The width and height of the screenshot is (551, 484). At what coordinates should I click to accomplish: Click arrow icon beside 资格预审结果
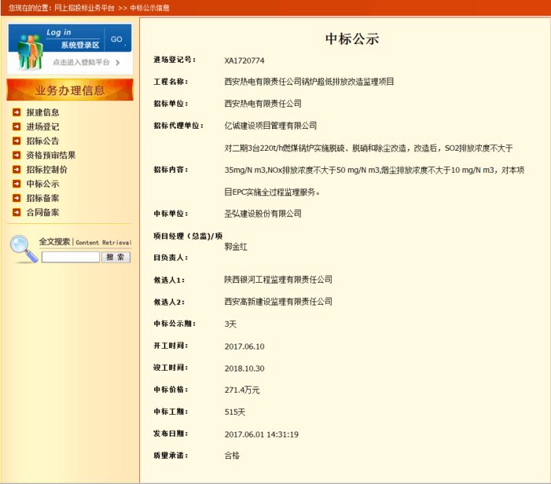(17, 155)
